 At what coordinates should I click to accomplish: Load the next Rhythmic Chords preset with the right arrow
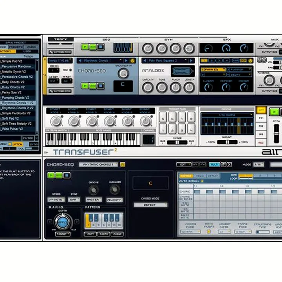pyautogui.click(x=126, y=61)
